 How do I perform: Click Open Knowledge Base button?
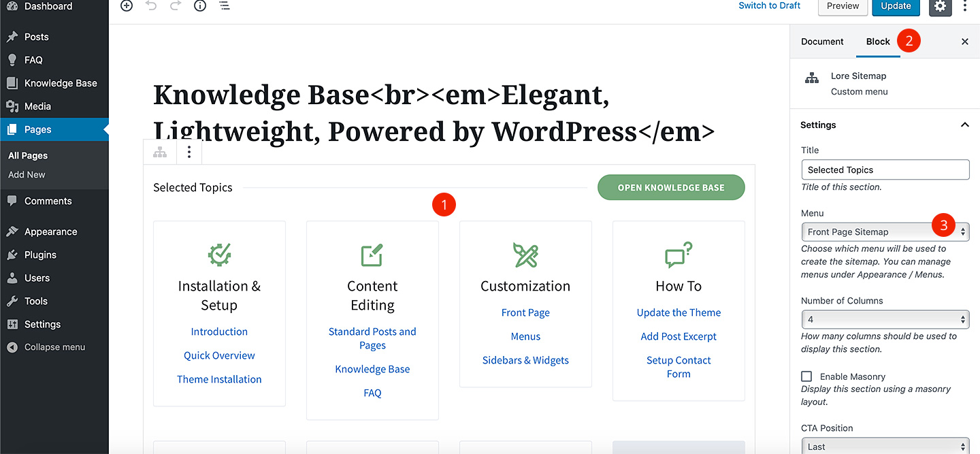(671, 187)
